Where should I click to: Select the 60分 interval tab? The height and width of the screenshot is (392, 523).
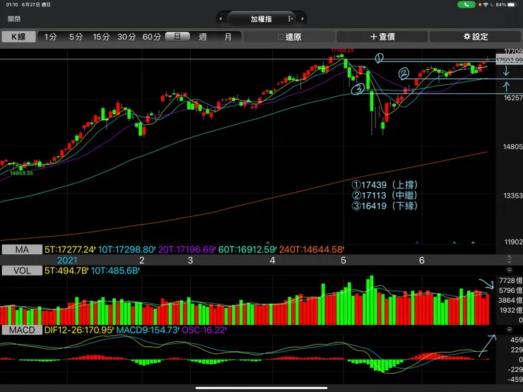[152, 37]
